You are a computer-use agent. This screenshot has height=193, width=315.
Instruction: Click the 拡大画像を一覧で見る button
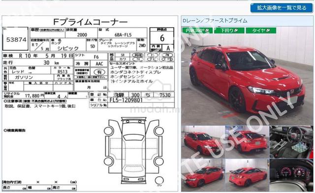(282, 8)
